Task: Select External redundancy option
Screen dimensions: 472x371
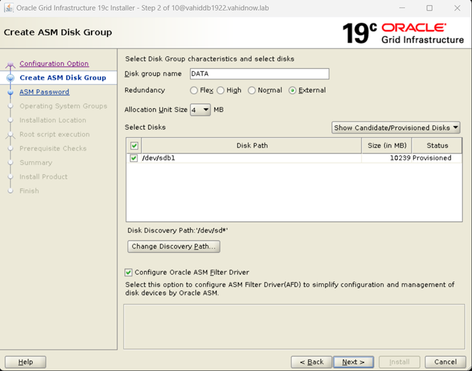Action: coord(292,90)
